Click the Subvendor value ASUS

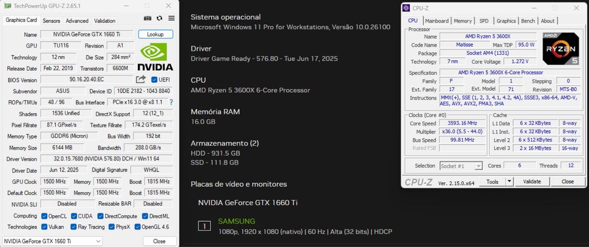(x=62, y=91)
